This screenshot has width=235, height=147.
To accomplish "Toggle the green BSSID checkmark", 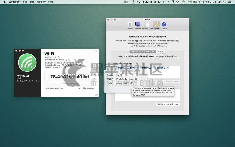I will pyautogui.click(x=136, y=79).
